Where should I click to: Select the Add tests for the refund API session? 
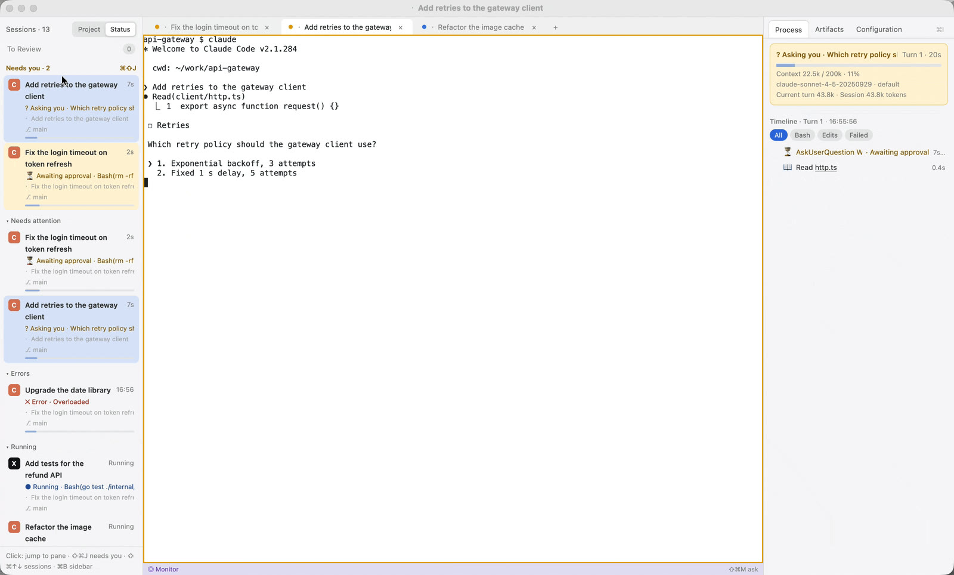tap(71, 486)
